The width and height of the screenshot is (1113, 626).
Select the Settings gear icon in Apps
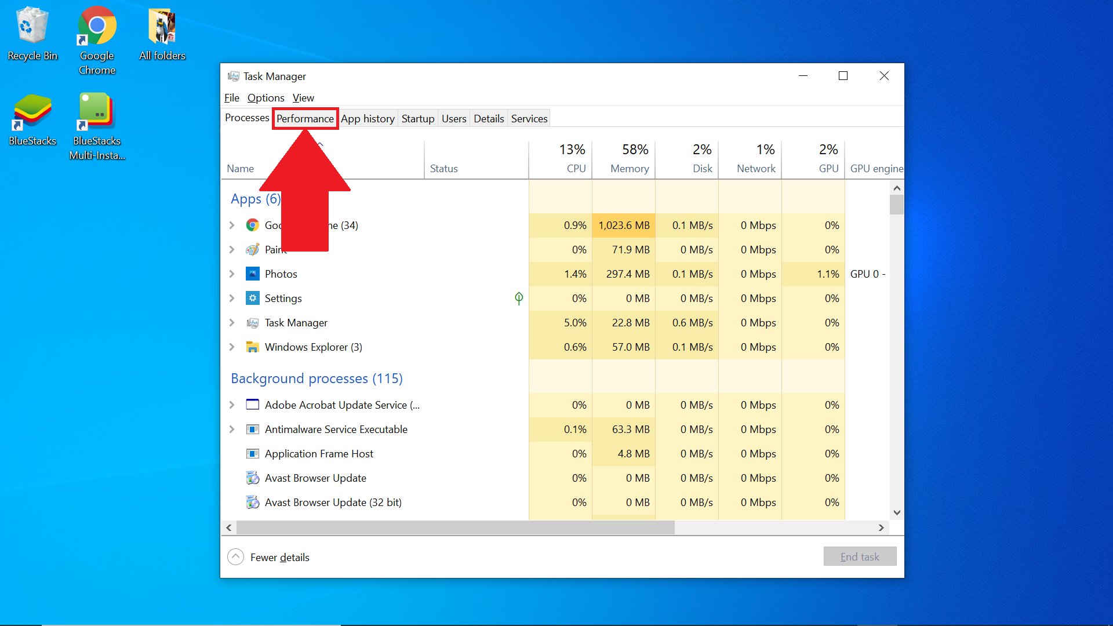253,298
